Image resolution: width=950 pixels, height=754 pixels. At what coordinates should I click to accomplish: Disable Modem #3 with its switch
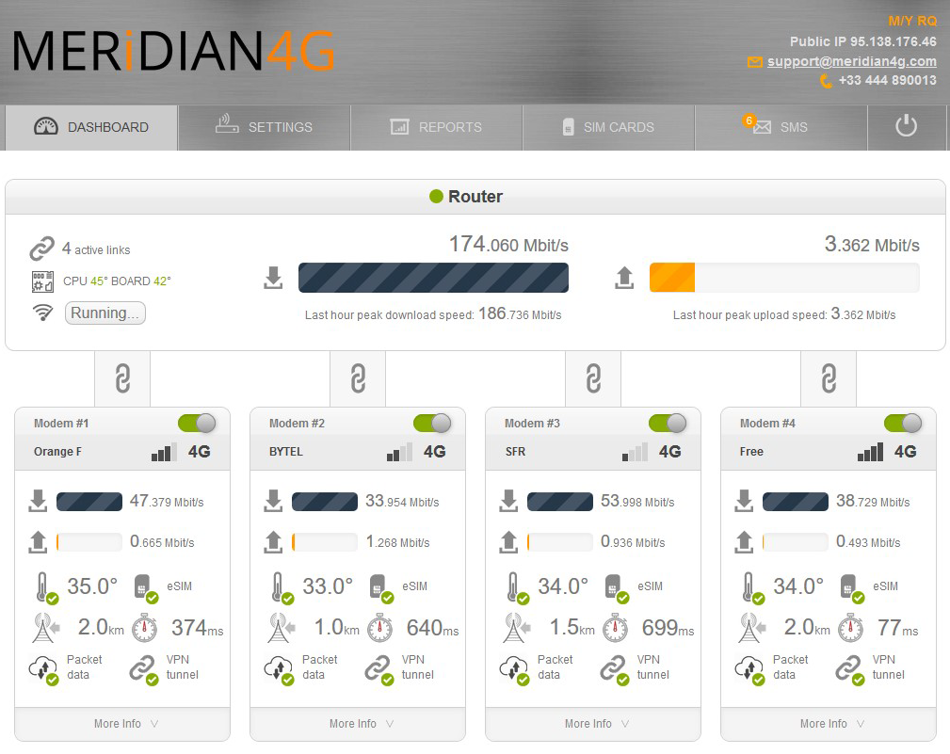pos(668,423)
